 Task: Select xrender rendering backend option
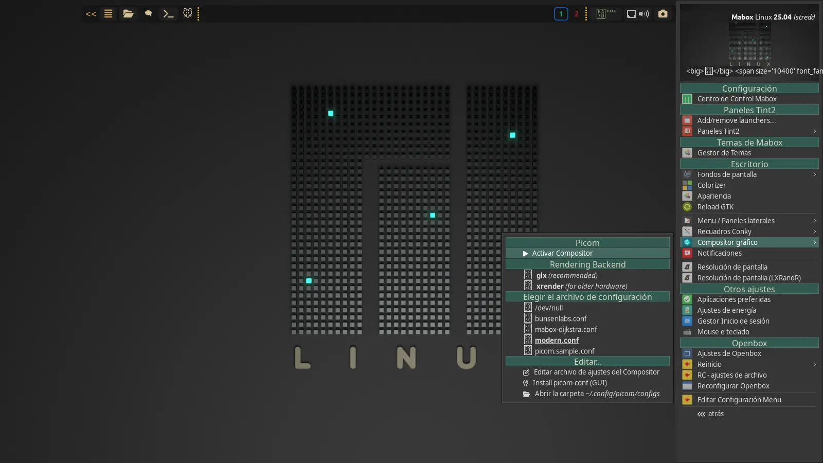tap(581, 286)
